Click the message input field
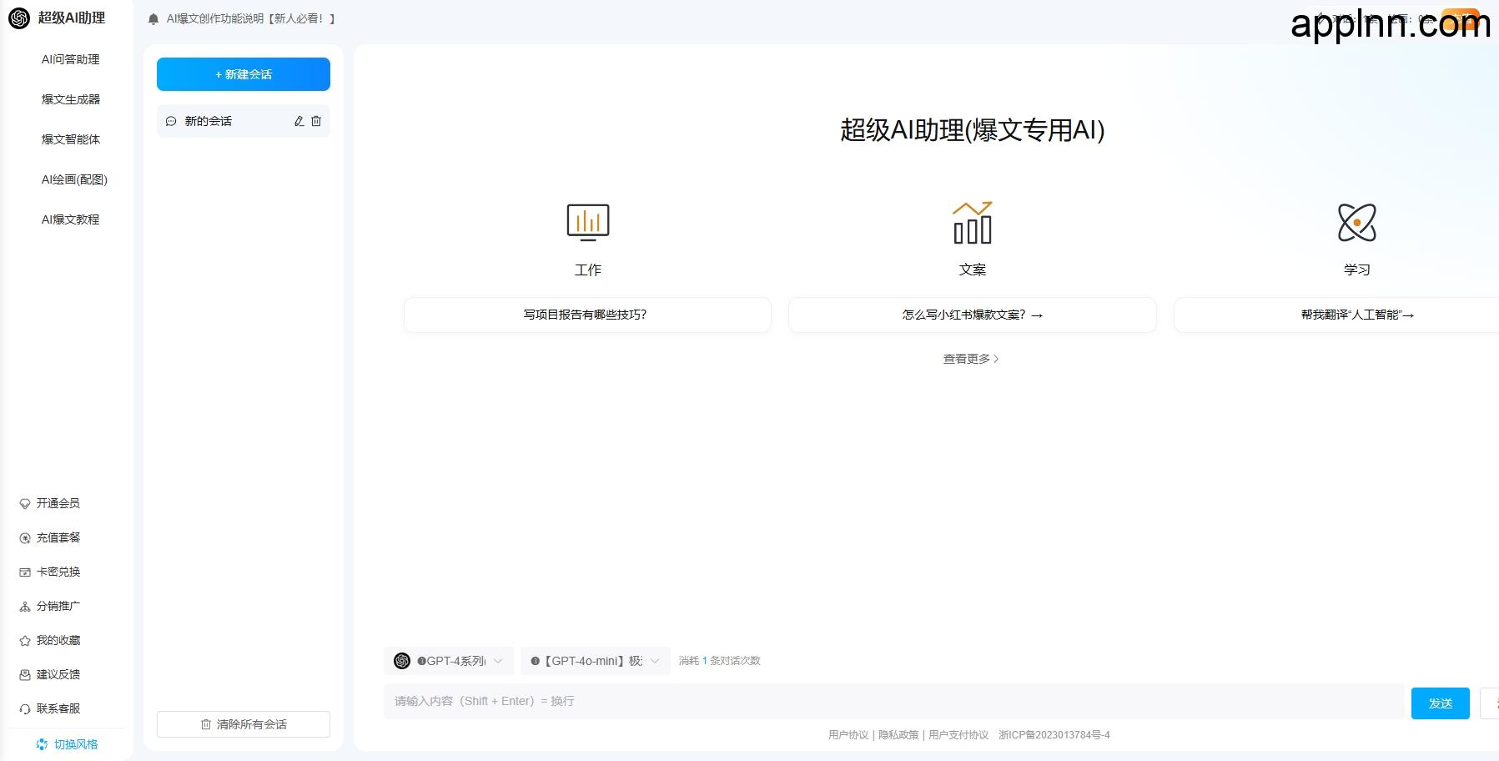The height and width of the screenshot is (761, 1499). point(834,701)
